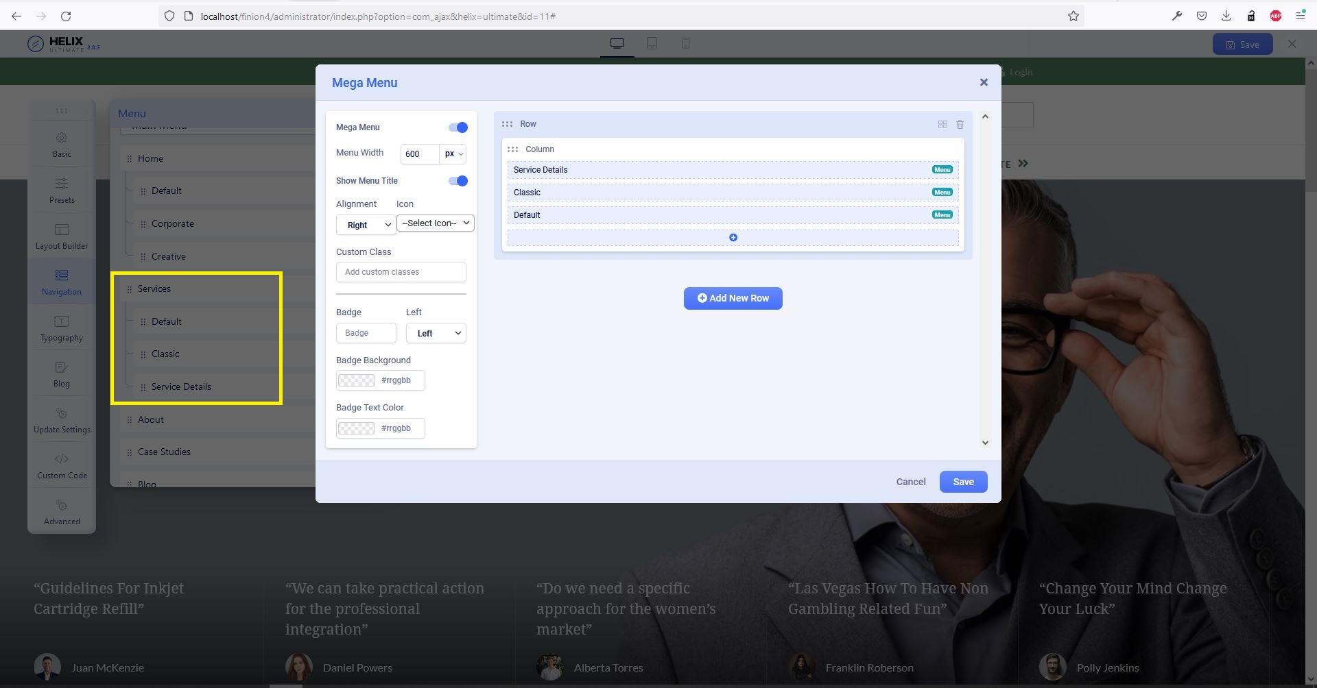This screenshot has height=688, width=1317.
Task: Expand the Select Icon dropdown
Action: [435, 223]
